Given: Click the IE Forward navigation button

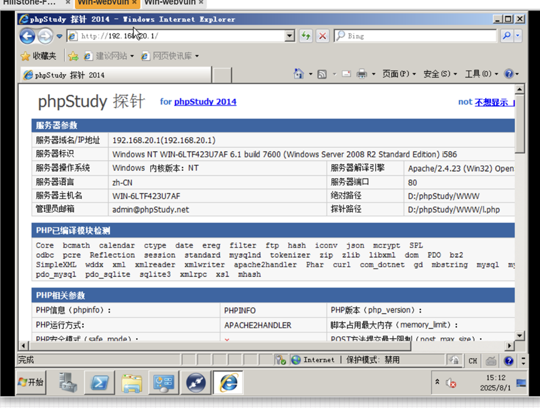Looking at the screenshot, I should tap(45, 36).
